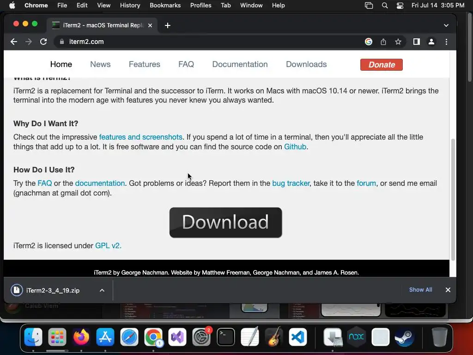473x355 pixels.
Task: Expand the iTerm2 zip download options caret
Action: [102, 290]
